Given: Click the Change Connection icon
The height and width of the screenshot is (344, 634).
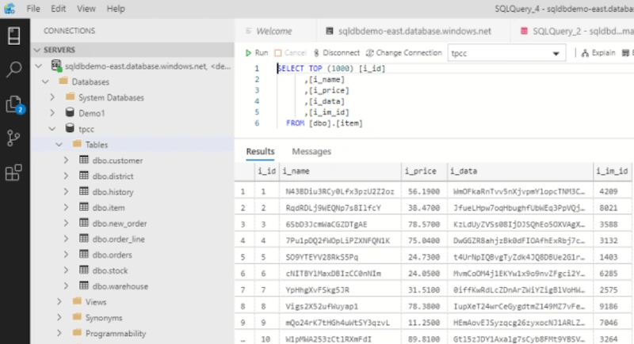Looking at the screenshot, I should (x=369, y=53).
